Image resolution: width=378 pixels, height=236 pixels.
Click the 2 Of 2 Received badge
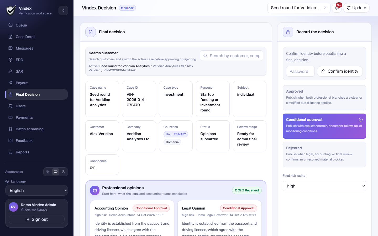pyautogui.click(x=247, y=190)
